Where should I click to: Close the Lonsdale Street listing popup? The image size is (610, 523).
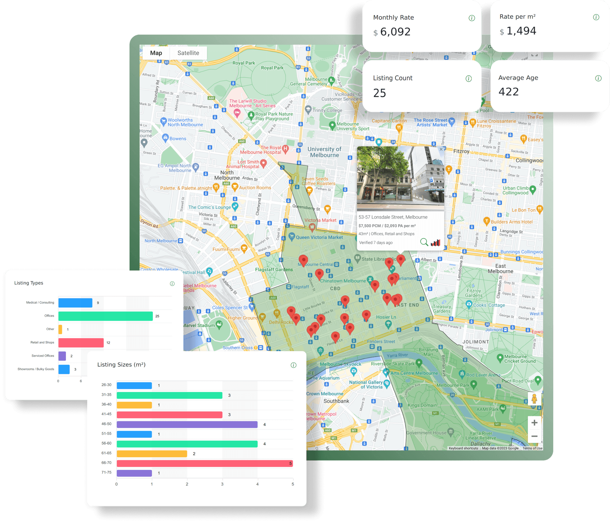[x=441, y=149]
